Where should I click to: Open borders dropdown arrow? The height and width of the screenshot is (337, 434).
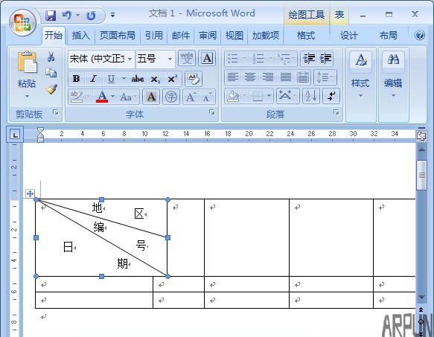click(x=269, y=96)
